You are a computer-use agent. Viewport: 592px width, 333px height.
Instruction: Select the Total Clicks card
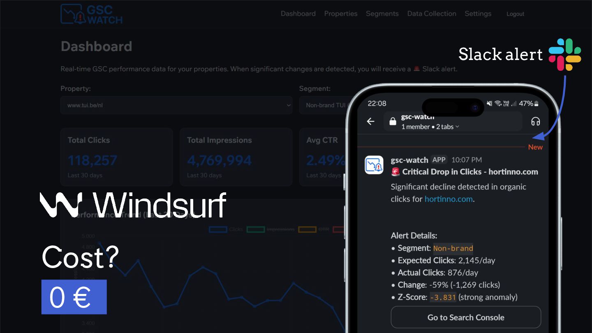point(117,157)
